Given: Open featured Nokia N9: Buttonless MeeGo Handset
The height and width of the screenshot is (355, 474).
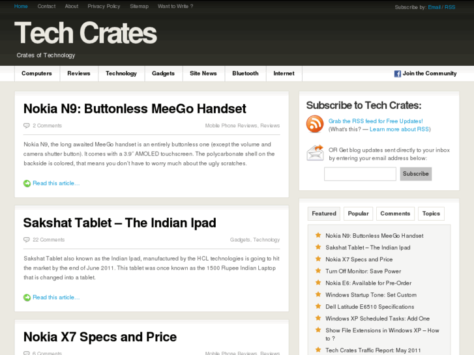Looking at the screenshot, I should pyautogui.click(x=374, y=236).
